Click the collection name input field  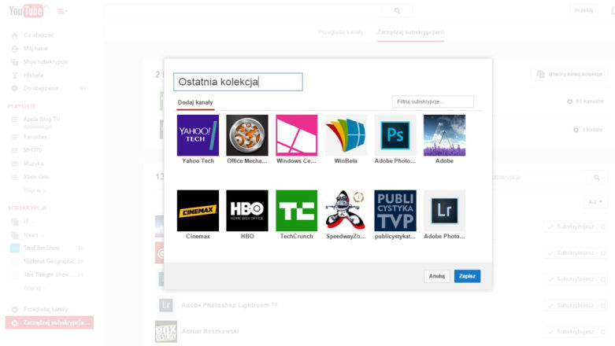click(238, 82)
